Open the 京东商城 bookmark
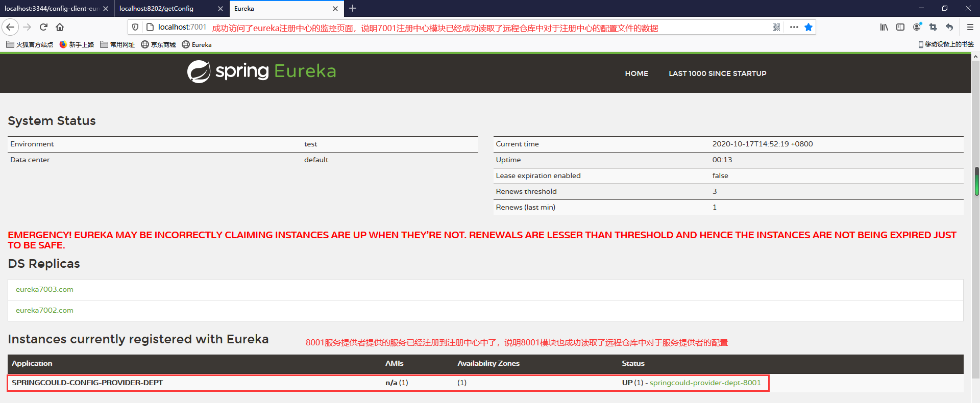Screen dimensions: 980x403 pos(158,44)
